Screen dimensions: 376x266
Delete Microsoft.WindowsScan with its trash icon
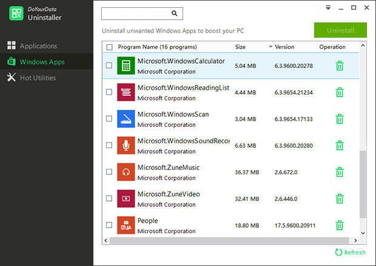(340, 119)
